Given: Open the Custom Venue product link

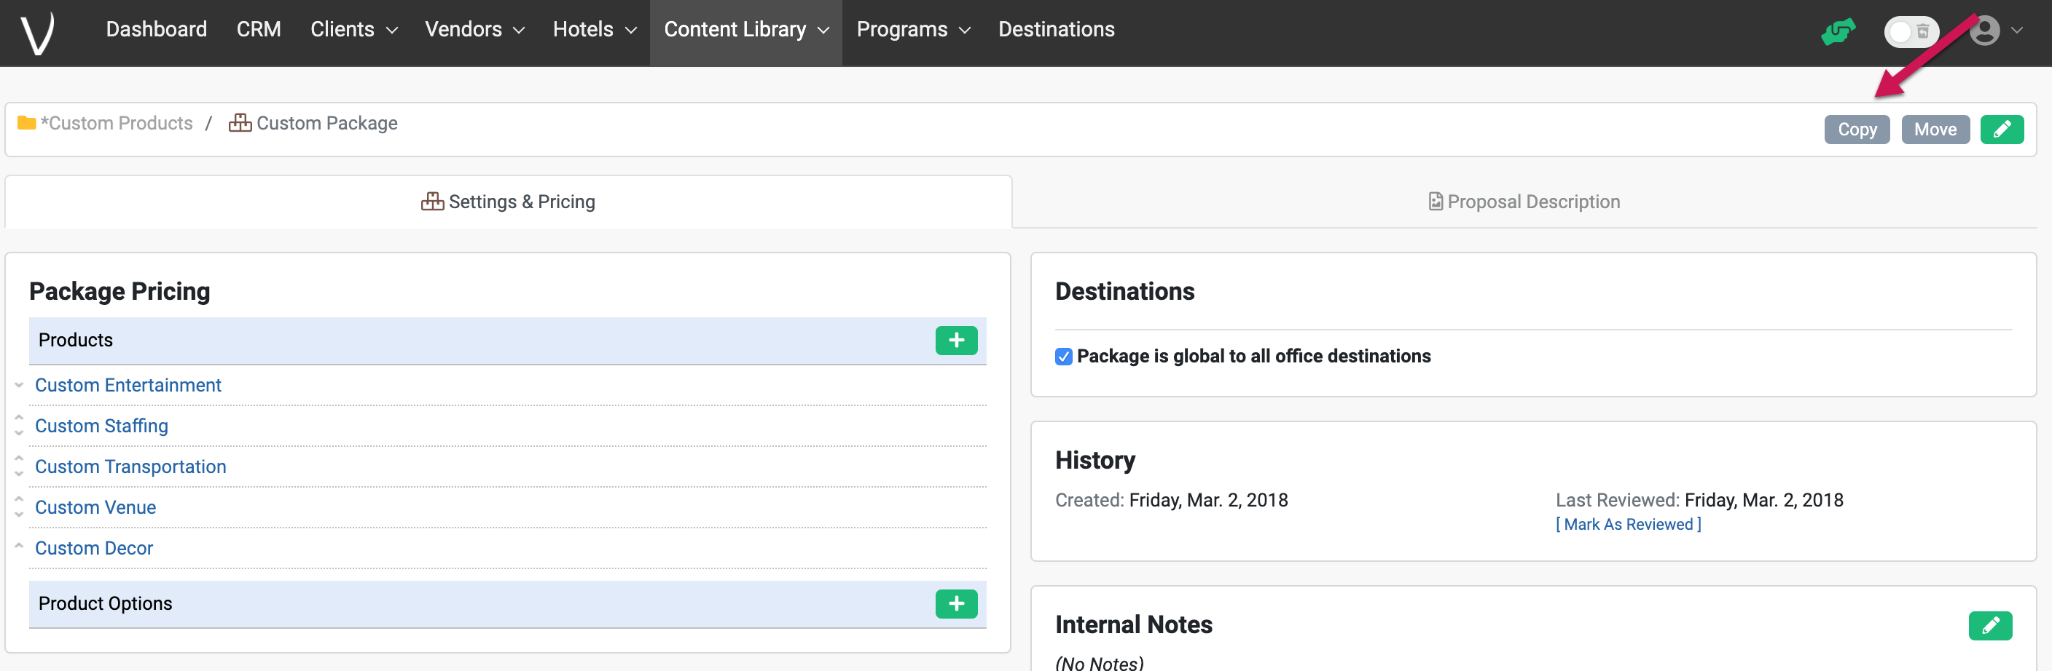Looking at the screenshot, I should coord(95,507).
